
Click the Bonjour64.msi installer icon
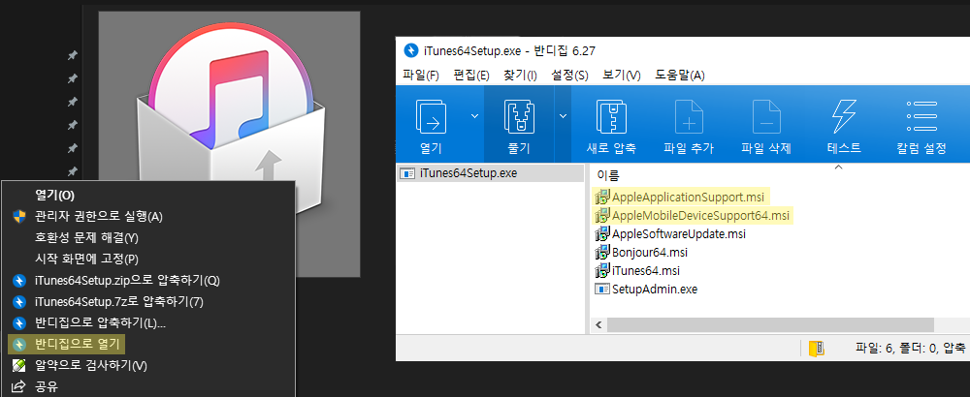(602, 253)
